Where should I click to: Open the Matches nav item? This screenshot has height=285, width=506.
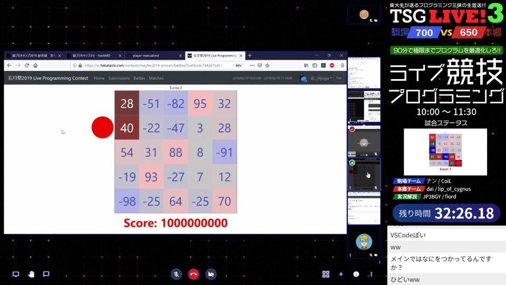(156, 78)
